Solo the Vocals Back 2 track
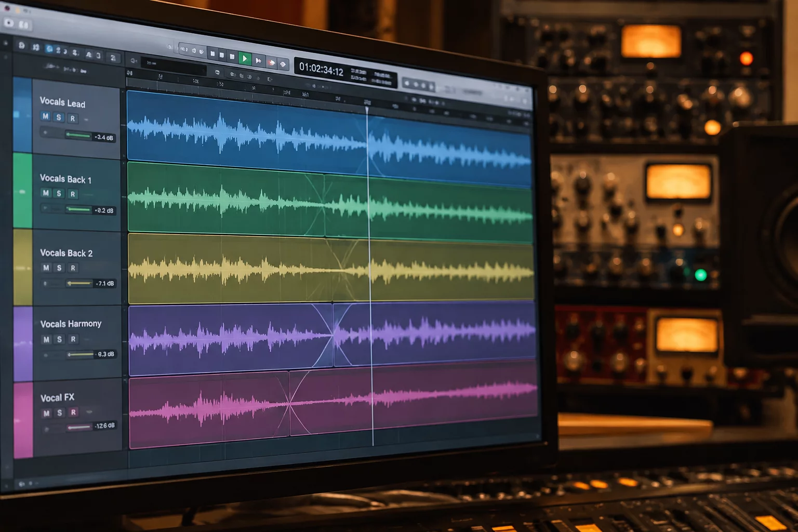 (59, 268)
